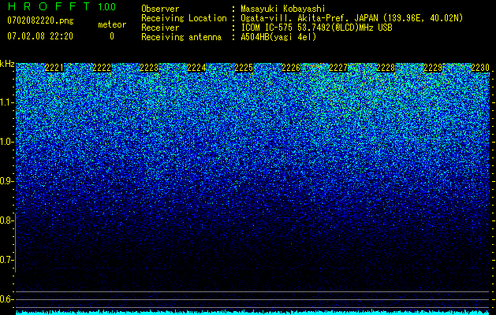Click the Receiving antenna label

click(x=181, y=37)
